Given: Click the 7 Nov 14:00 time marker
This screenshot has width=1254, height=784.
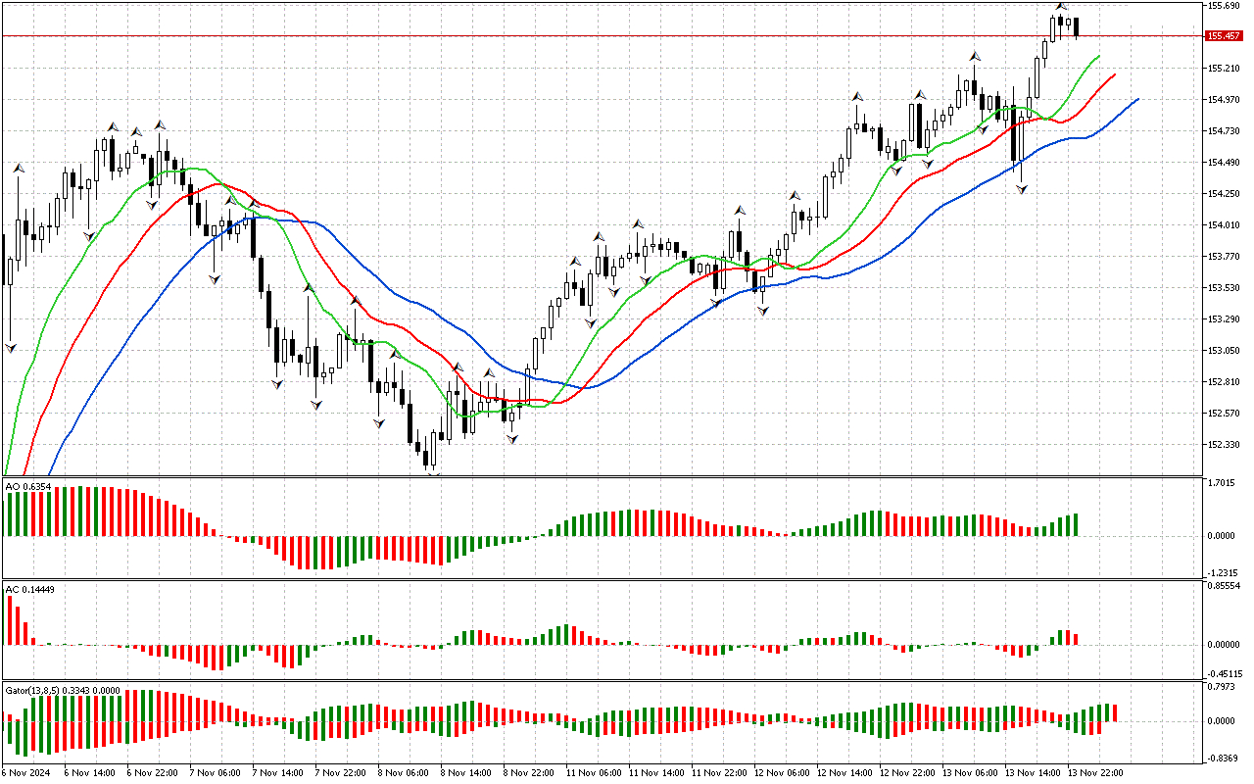Looking at the screenshot, I should [x=278, y=773].
